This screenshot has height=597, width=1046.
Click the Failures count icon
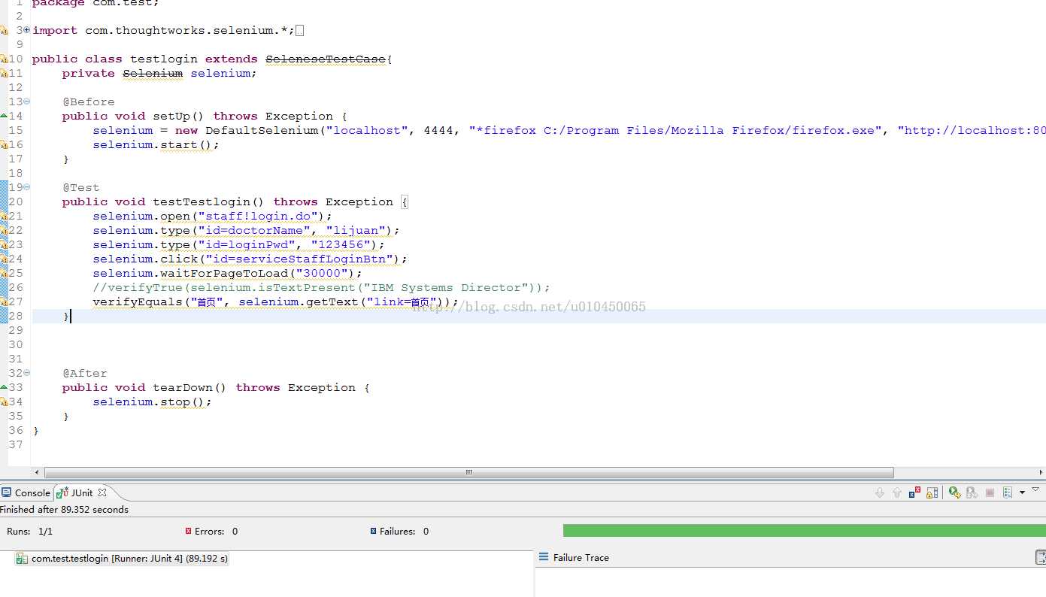coord(373,531)
